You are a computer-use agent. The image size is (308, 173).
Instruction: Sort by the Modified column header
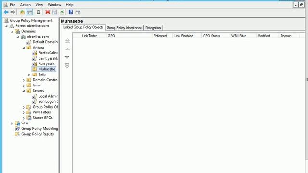(268, 36)
